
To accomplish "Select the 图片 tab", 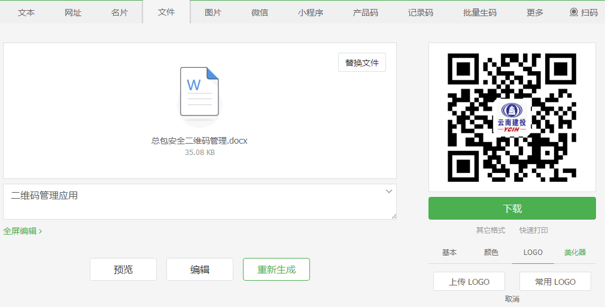I will 213,13.
